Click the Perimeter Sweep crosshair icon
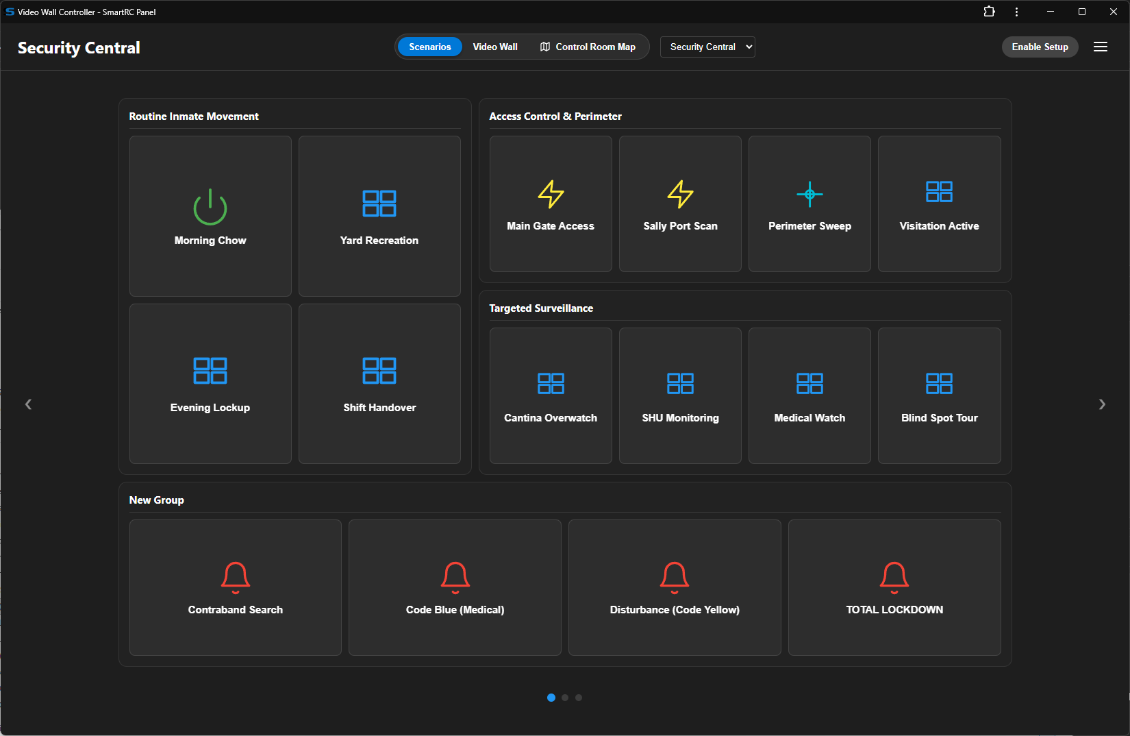Screen dimensions: 1130x736 (809, 195)
